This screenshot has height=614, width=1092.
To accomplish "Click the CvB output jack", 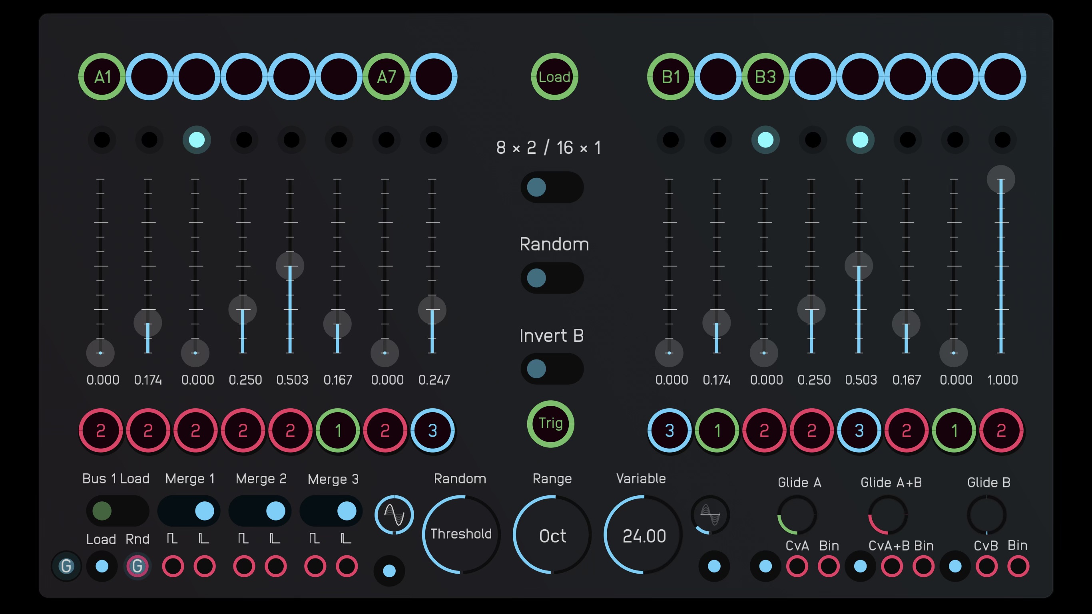I will tap(987, 566).
